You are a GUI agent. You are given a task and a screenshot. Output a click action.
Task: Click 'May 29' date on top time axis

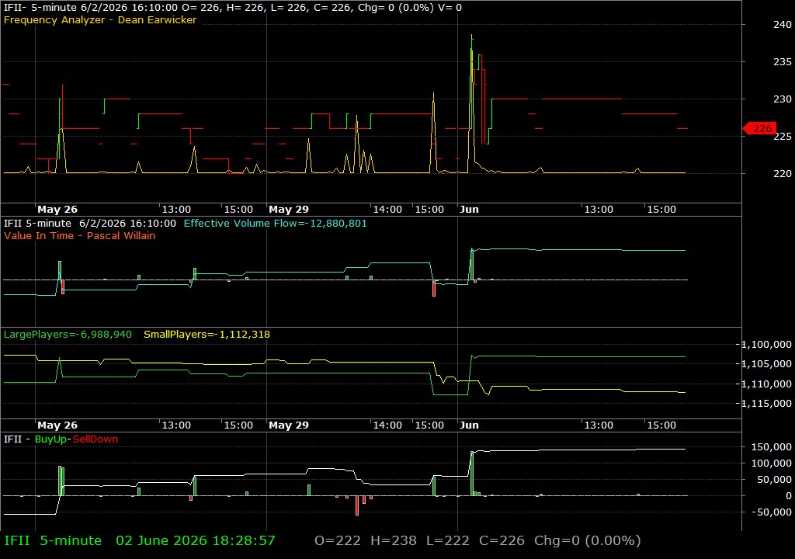point(289,209)
